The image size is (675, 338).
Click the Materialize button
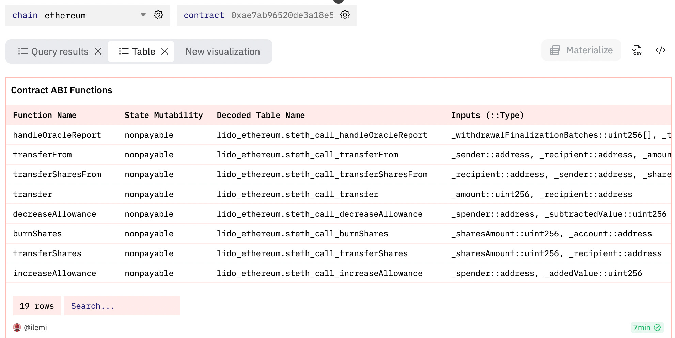[581, 50]
